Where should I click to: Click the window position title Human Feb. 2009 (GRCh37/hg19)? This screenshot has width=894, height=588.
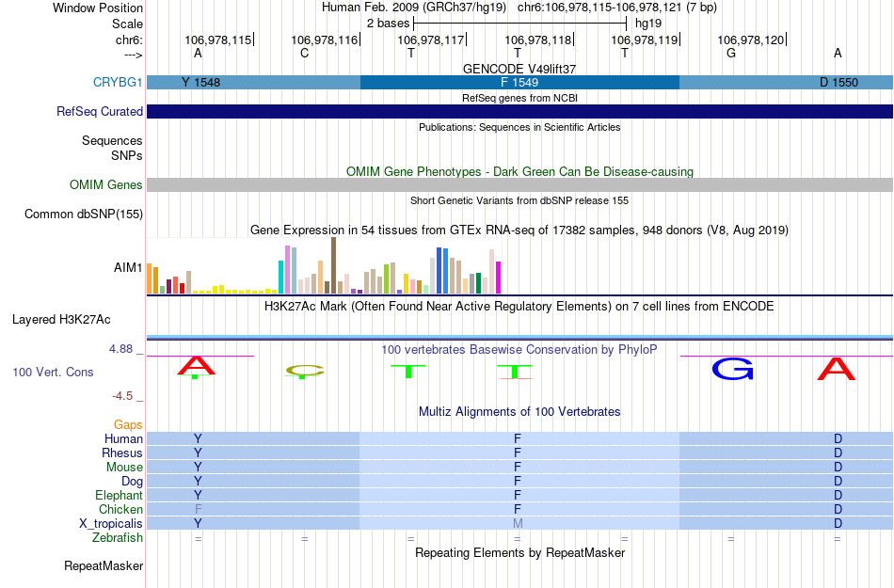click(x=414, y=8)
